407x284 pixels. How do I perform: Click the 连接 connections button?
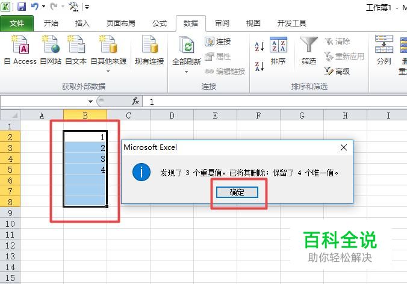point(218,42)
